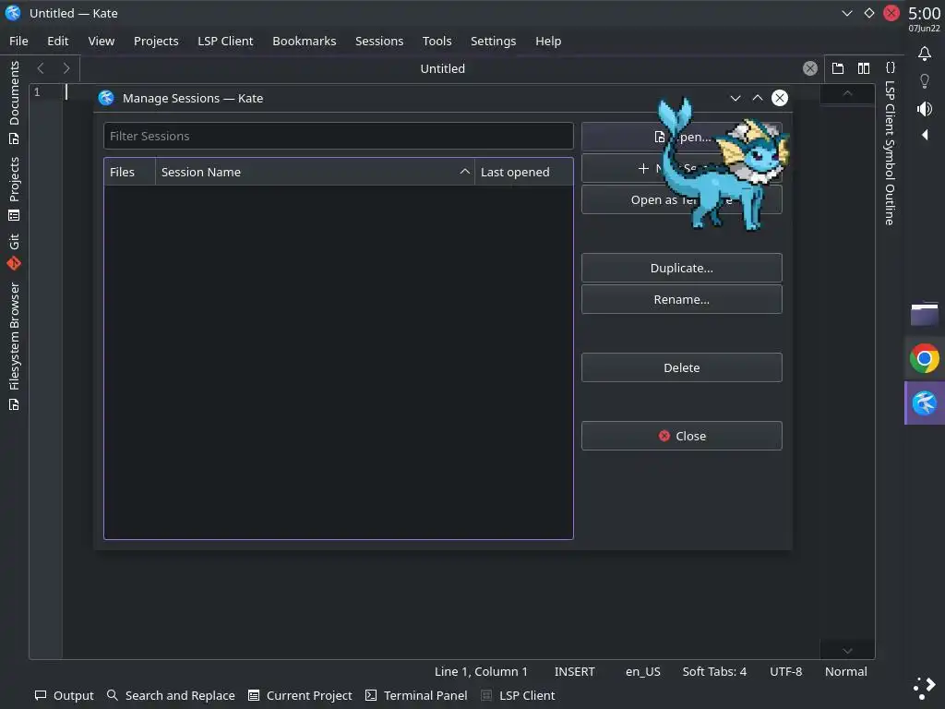
Task: Open the Search and Replace panel
Action: tap(171, 695)
